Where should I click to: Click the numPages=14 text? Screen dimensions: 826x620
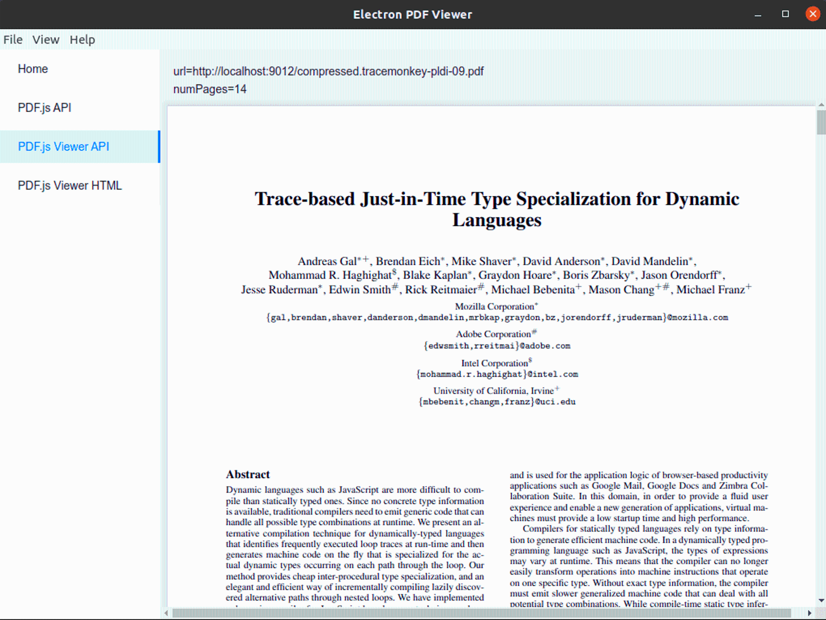(x=210, y=89)
